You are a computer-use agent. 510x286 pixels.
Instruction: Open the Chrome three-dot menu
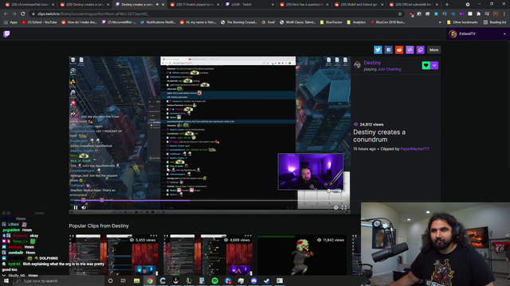[504, 14]
